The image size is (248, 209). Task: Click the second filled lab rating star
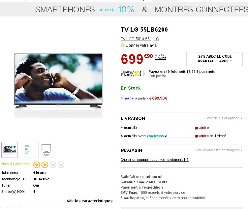coord(45,164)
